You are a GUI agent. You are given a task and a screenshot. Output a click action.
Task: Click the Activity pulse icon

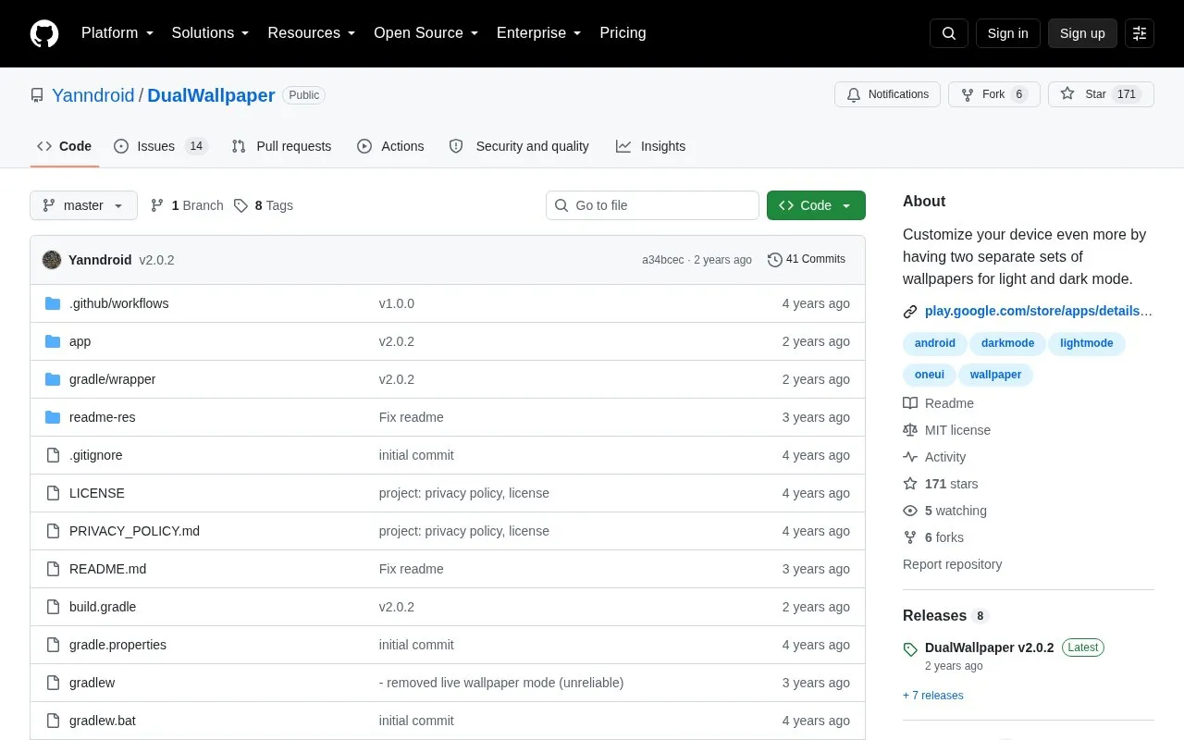click(x=910, y=457)
